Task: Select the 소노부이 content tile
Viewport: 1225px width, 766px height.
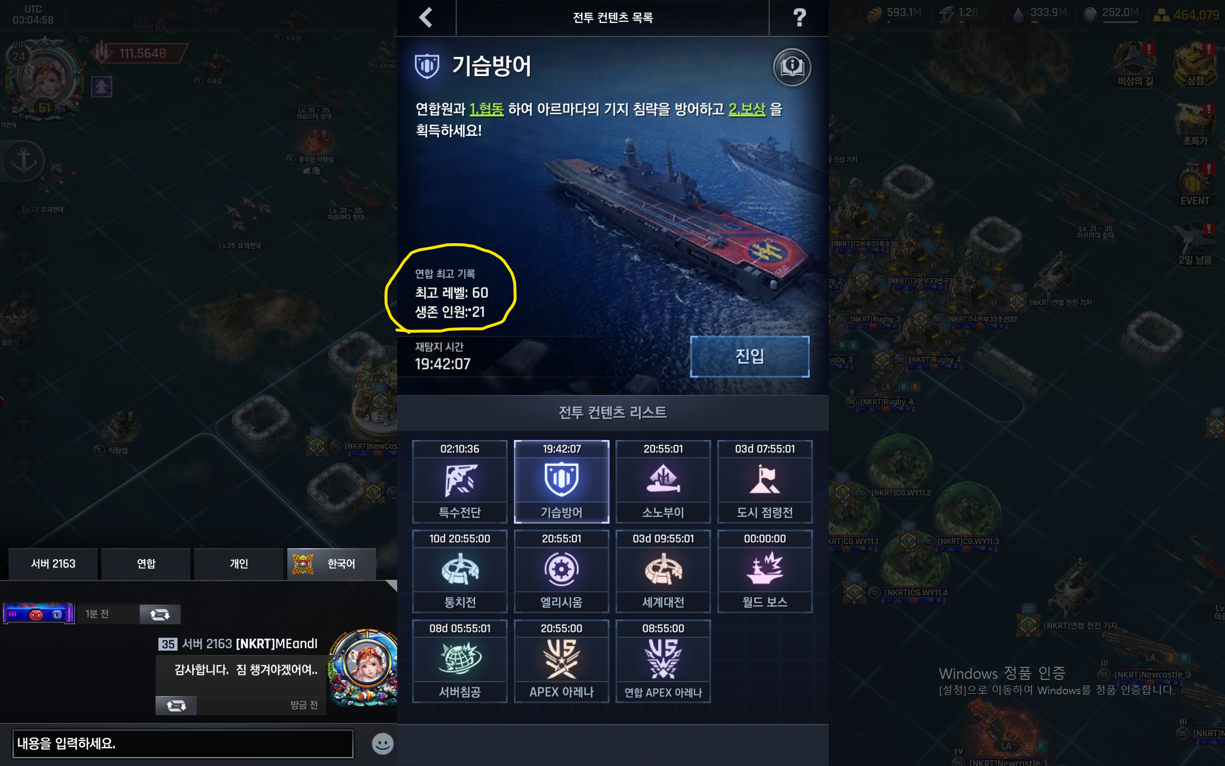Action: click(663, 481)
